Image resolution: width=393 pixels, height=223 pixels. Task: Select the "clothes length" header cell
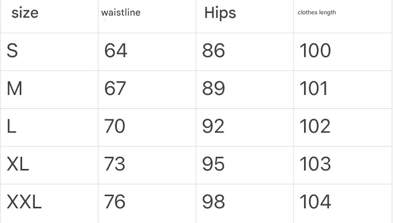[316, 13]
